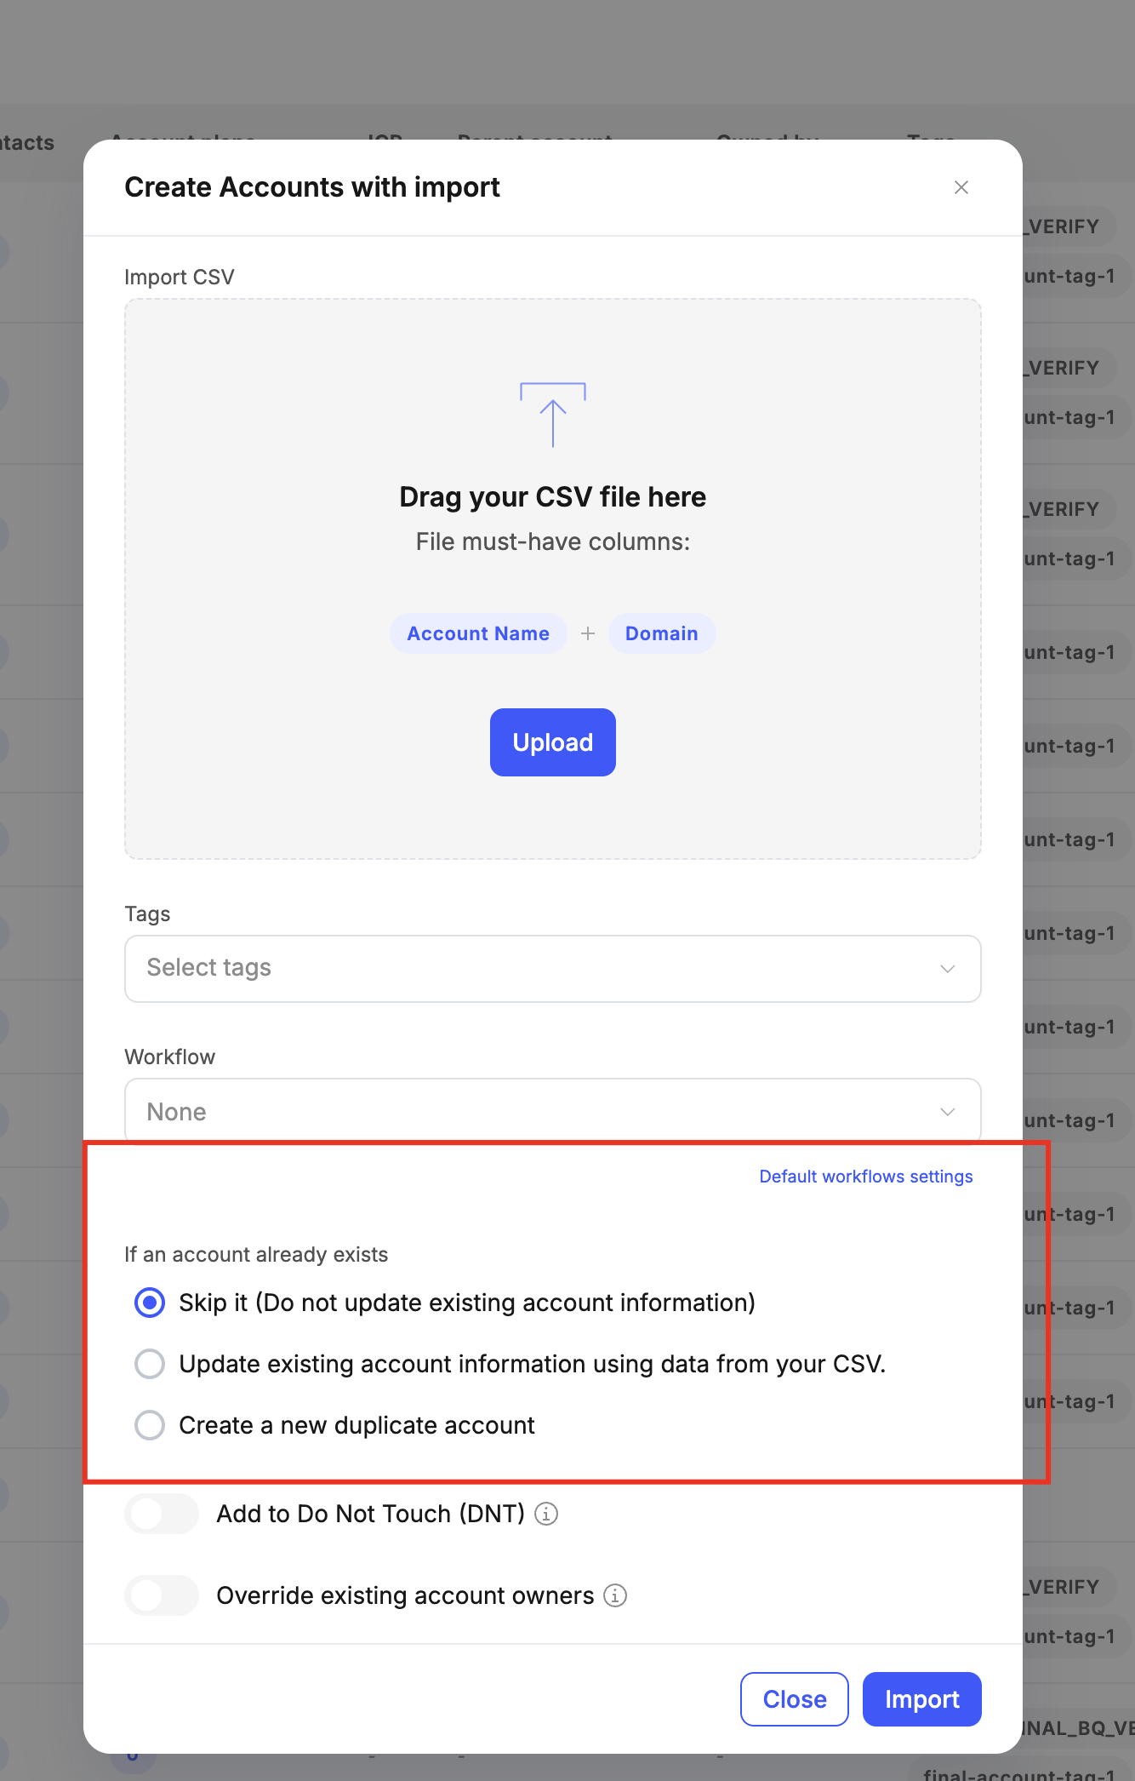Image resolution: width=1135 pixels, height=1781 pixels.
Task: Click the Account Name column chip
Action: (x=478, y=633)
